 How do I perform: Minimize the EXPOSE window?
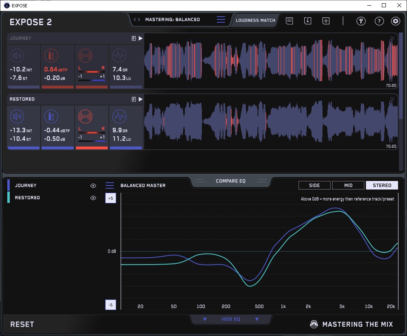[369, 5]
